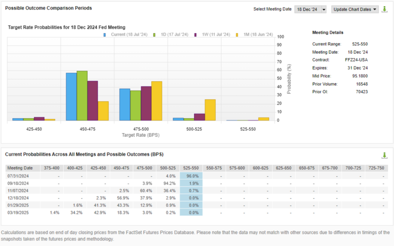
Task: Click the 375-400 column header
Action: pyautogui.click(x=52, y=168)
